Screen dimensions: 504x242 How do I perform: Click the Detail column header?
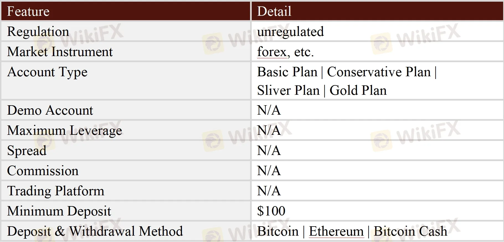(274, 12)
